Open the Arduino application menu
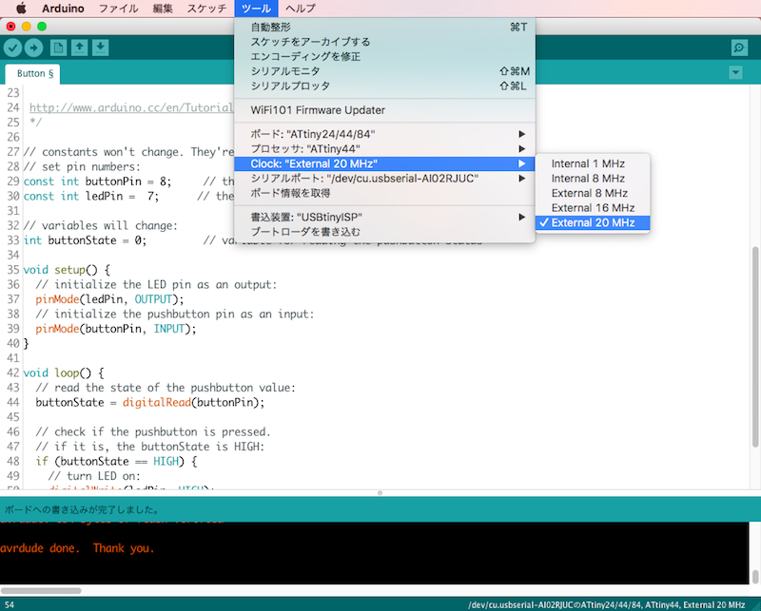 (63, 9)
